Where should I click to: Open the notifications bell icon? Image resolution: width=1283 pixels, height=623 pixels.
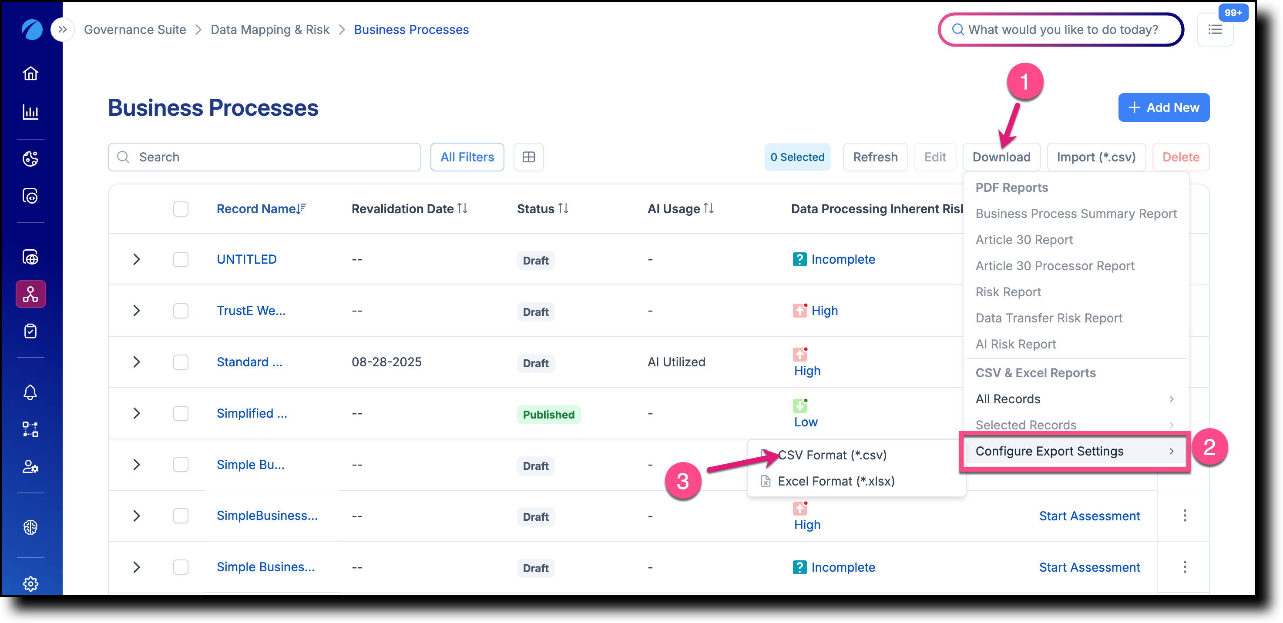(x=30, y=392)
